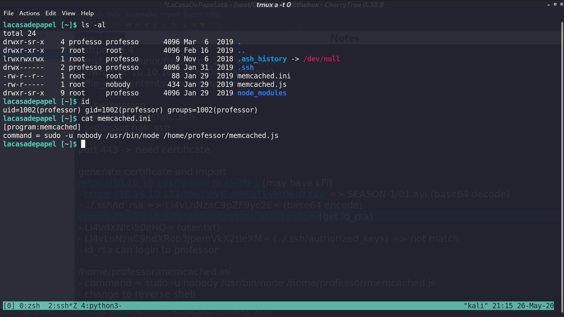Click the 'cat memcached.ini' command text
Viewport: 564px width, 317px height.
pyautogui.click(x=116, y=119)
